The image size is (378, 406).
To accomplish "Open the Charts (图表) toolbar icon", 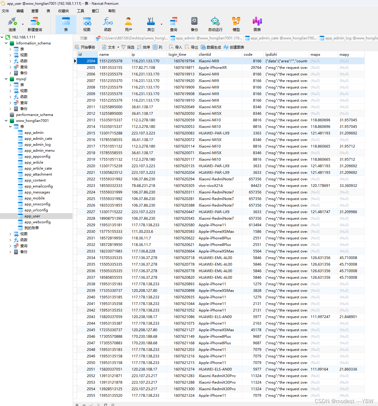I will [x=257, y=24].
